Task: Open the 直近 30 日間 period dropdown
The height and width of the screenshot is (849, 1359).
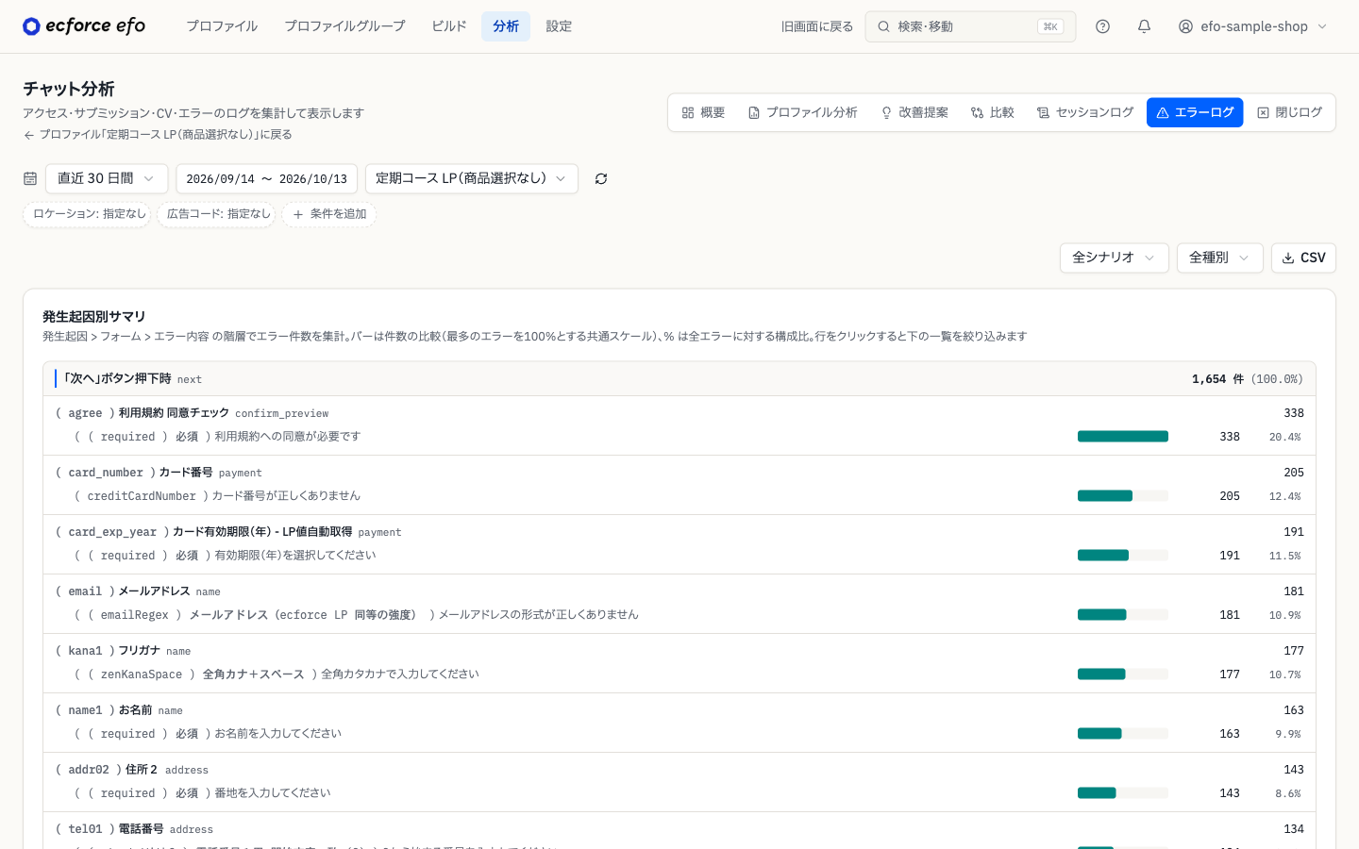Action: tap(107, 178)
